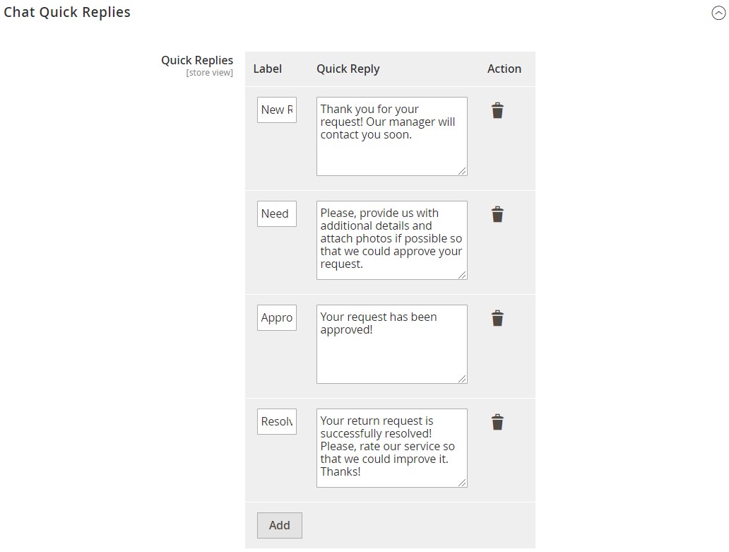Remove the 'request has been approved' reply
Viewport: 729px width, 552px height.
click(497, 319)
